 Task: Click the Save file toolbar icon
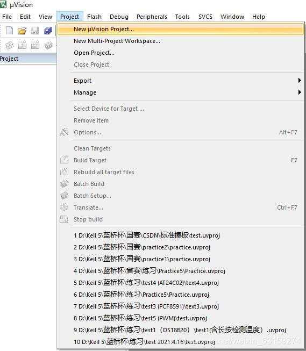click(x=35, y=31)
